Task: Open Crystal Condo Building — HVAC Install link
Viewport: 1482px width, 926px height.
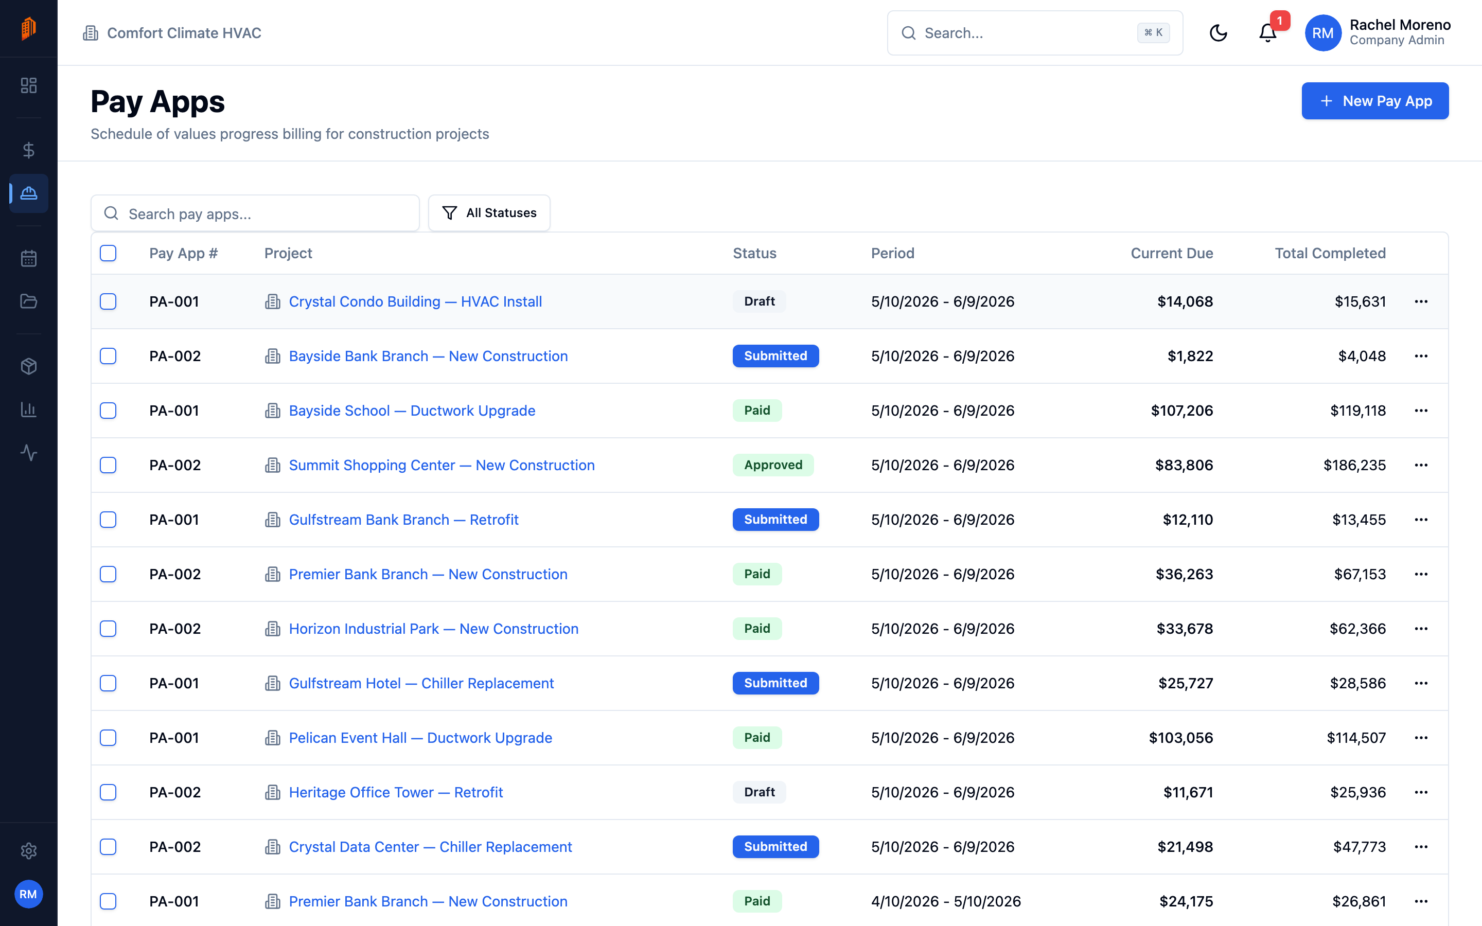Action: coord(415,301)
